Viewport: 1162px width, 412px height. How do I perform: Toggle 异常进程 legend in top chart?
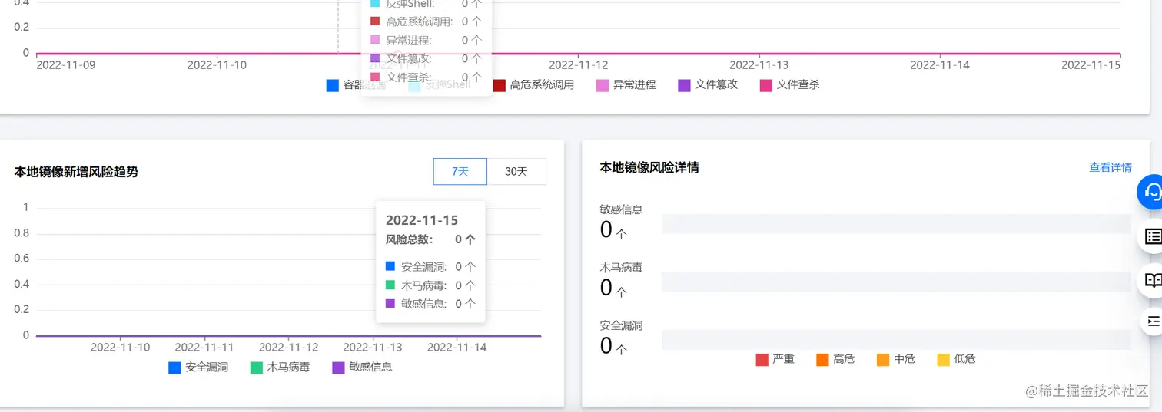[x=626, y=85]
